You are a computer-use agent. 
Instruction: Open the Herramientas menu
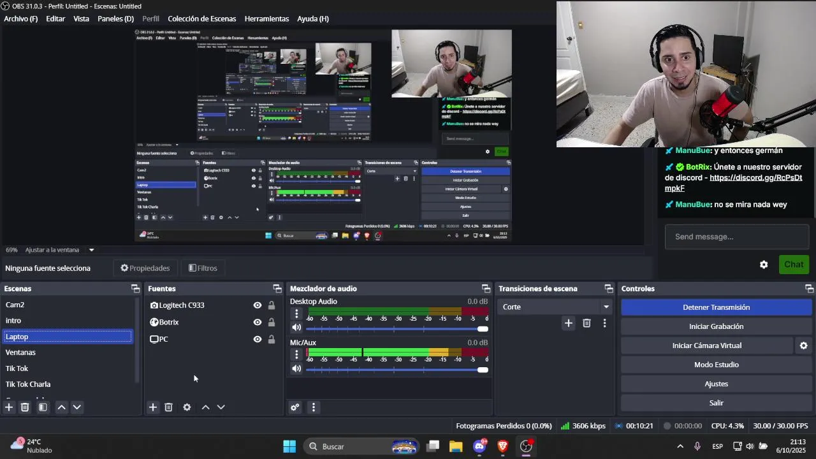click(x=266, y=18)
